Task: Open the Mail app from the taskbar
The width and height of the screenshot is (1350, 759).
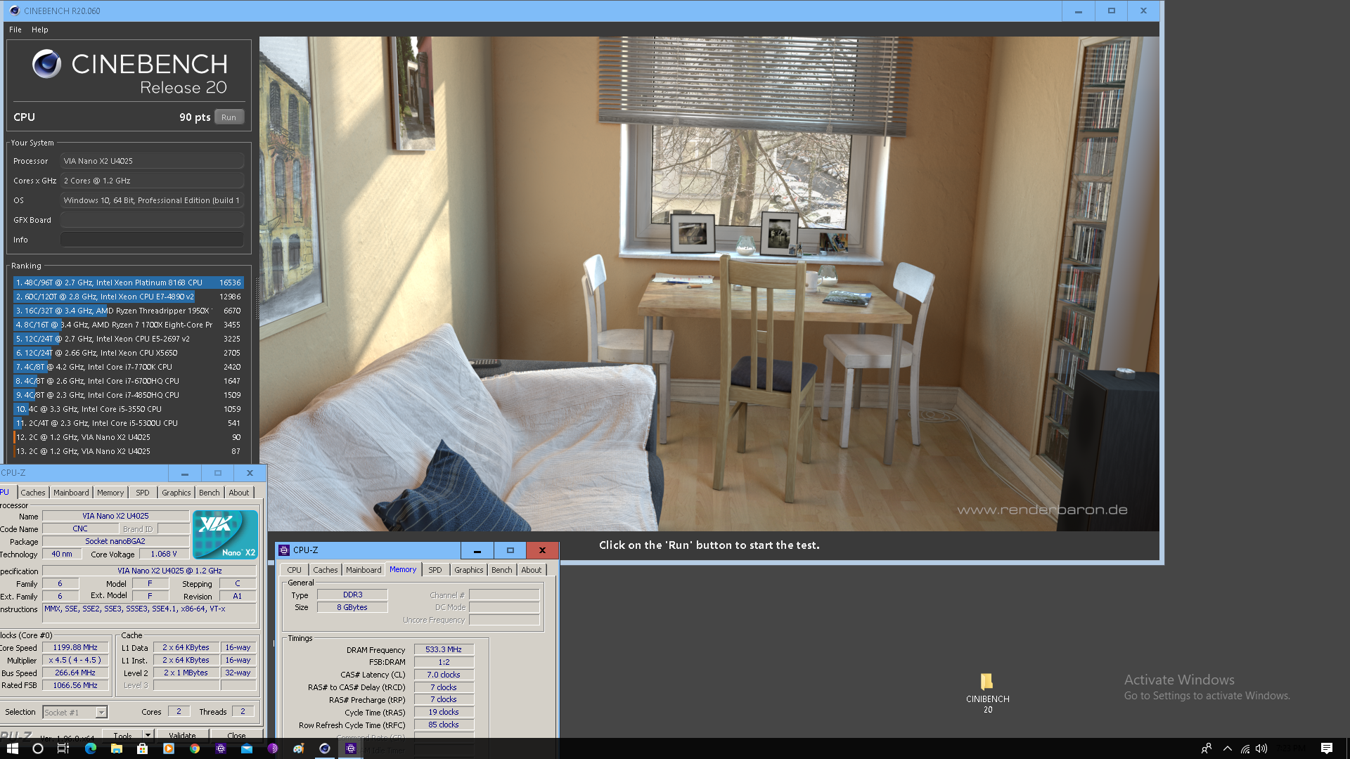Action: click(x=247, y=748)
